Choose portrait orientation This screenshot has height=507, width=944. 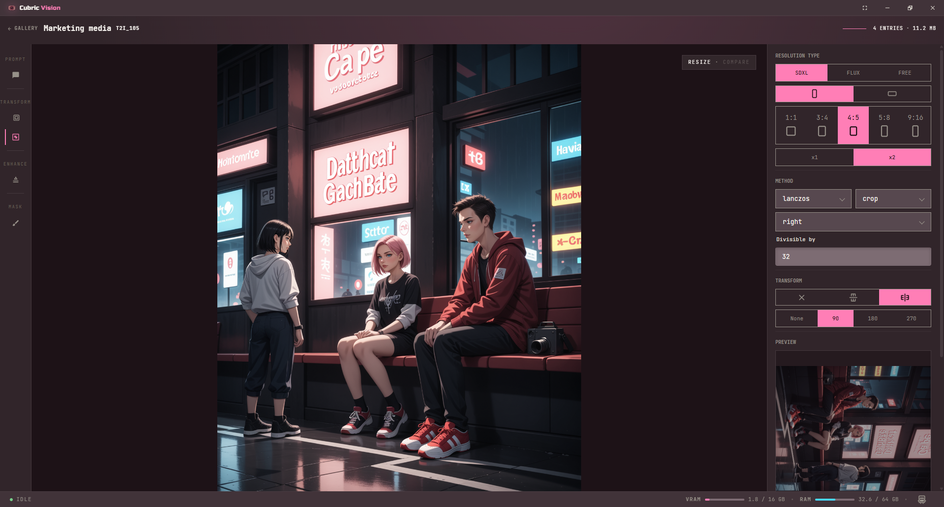(814, 94)
